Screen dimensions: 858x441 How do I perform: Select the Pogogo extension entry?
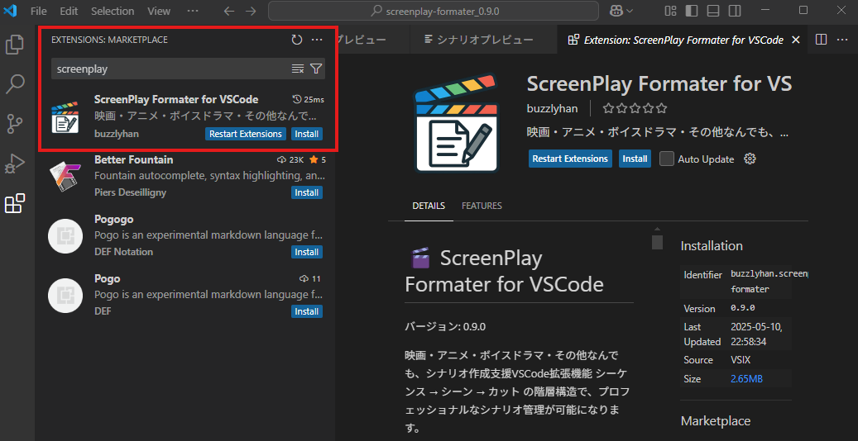point(186,235)
